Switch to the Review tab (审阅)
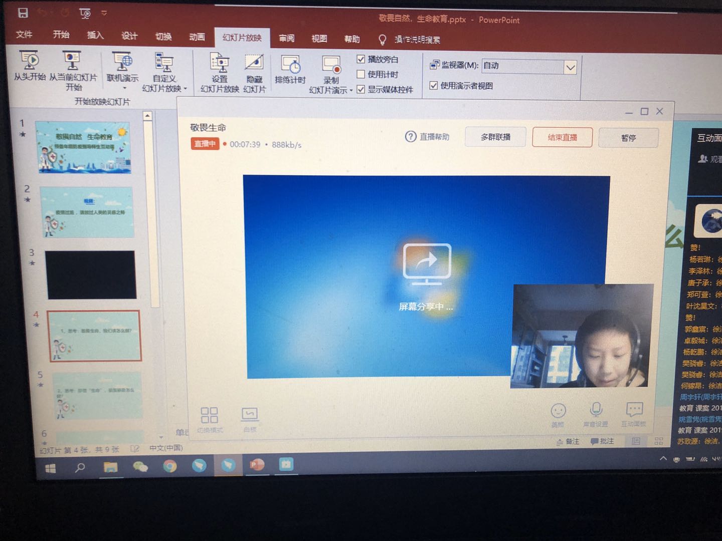Image resolution: width=722 pixels, height=541 pixels. (287, 38)
